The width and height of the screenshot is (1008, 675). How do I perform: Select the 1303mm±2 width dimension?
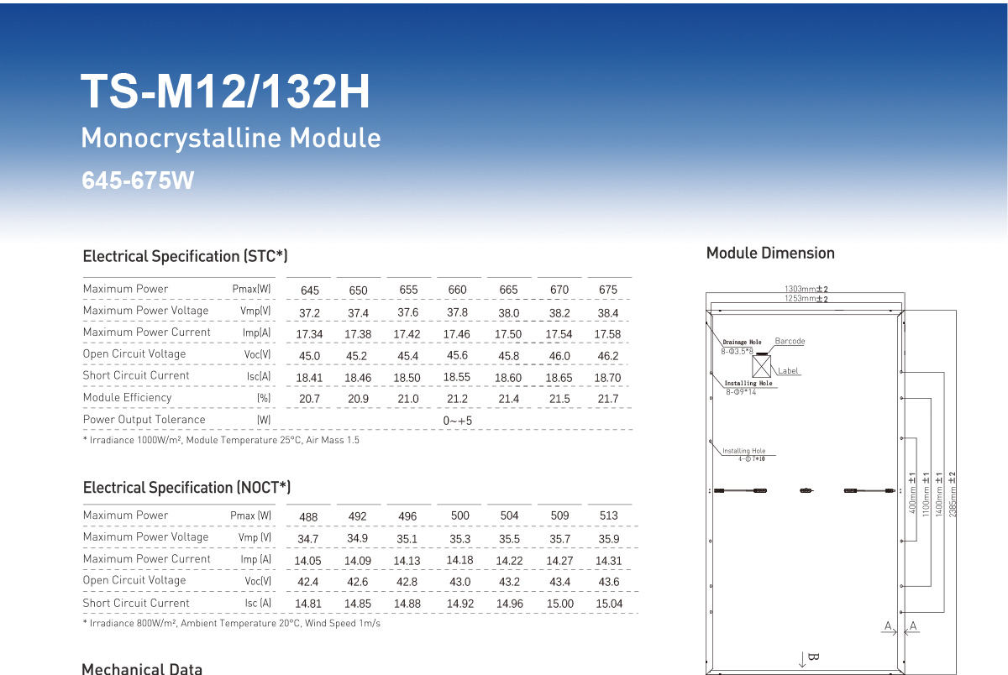coord(806,290)
